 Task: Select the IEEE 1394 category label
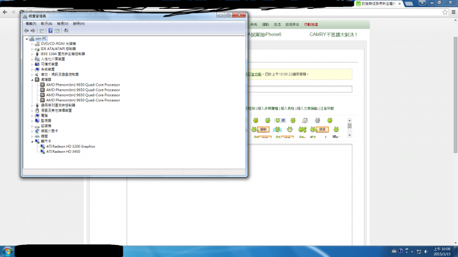[63, 54]
